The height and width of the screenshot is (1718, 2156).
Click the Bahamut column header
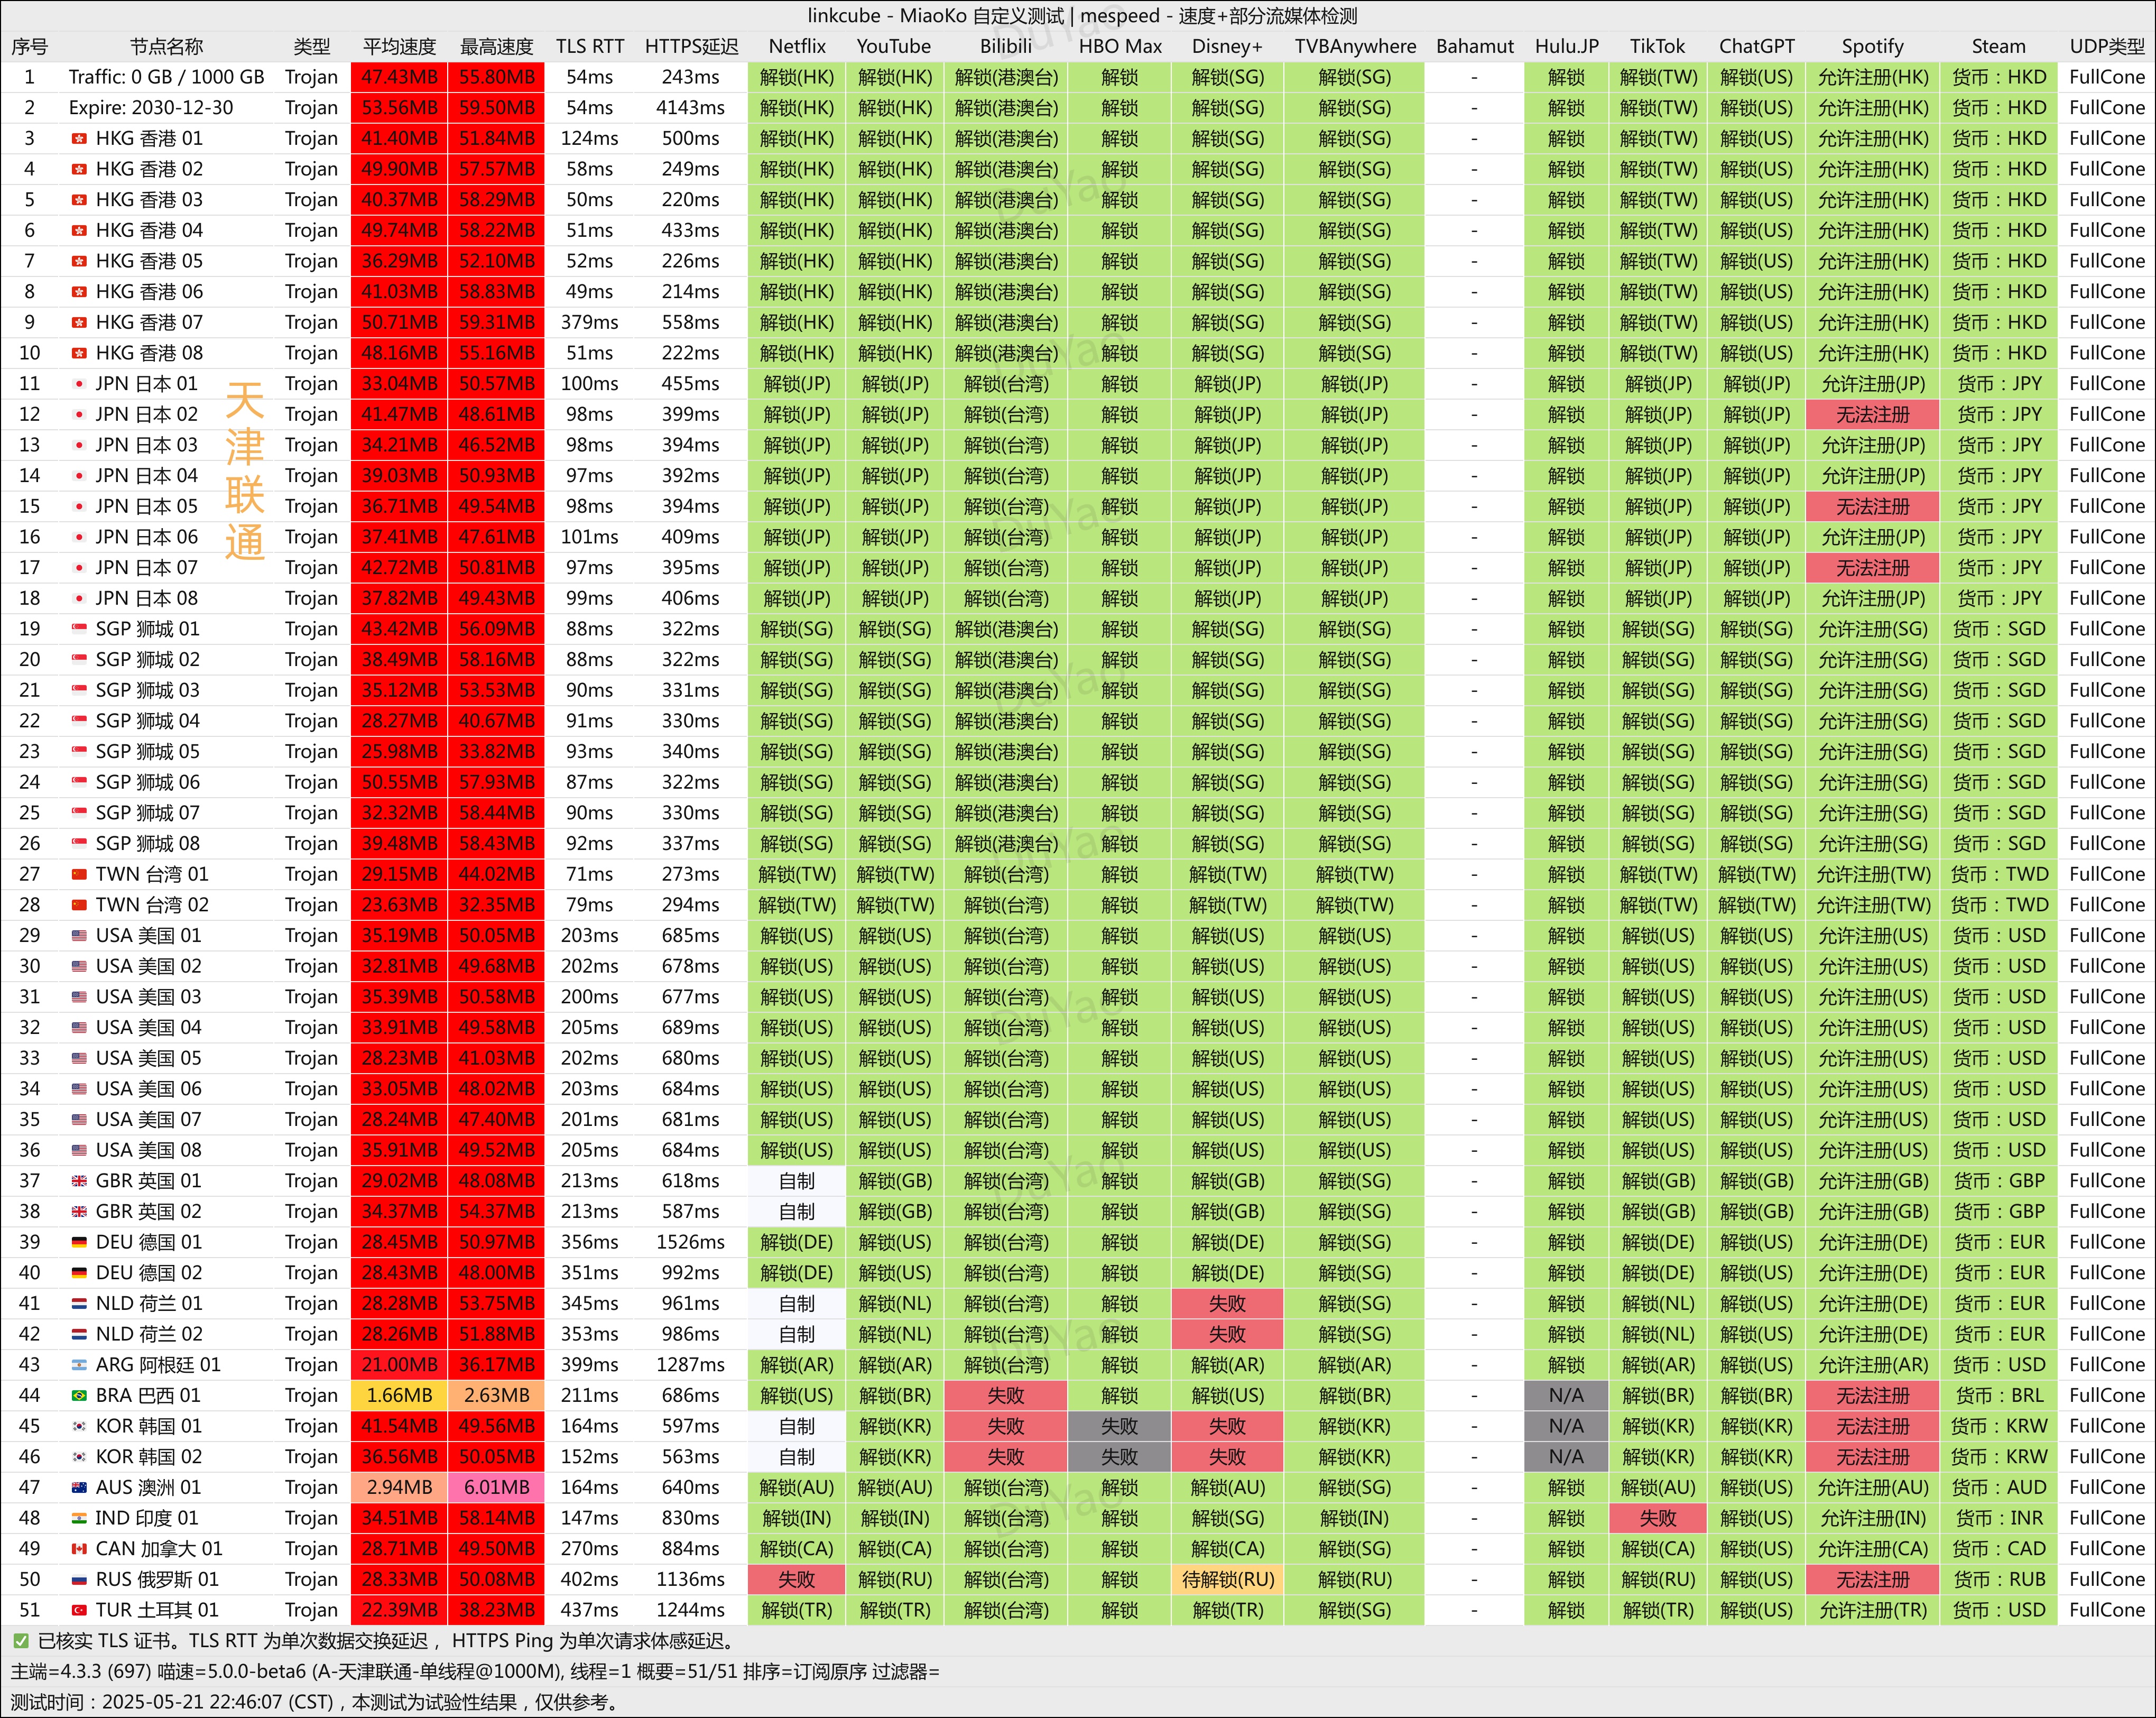coord(1475,47)
